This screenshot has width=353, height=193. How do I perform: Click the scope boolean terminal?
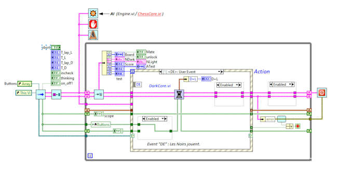pyautogui.click(x=99, y=114)
